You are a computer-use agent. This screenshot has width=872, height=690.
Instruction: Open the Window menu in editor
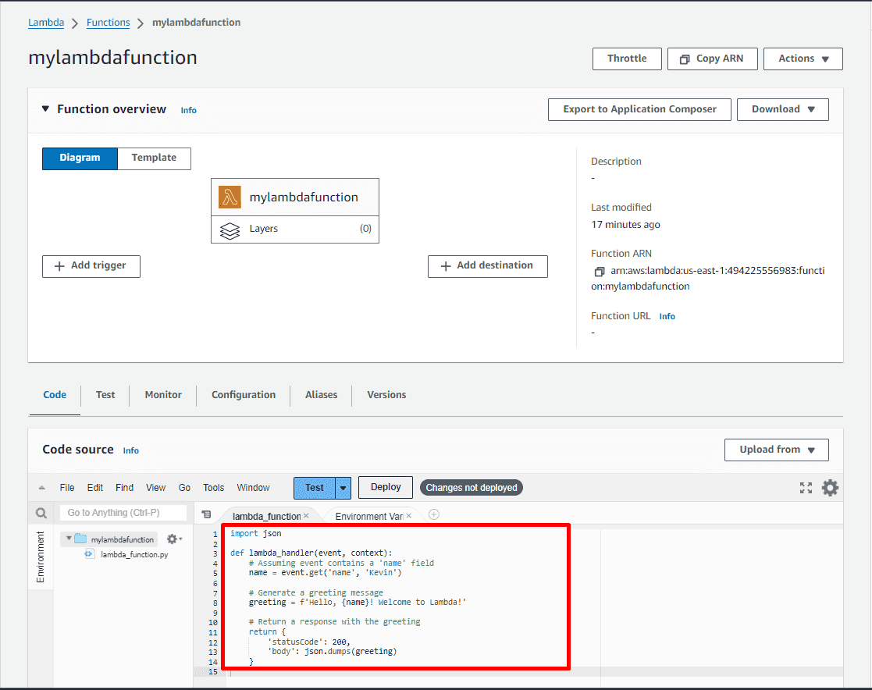(253, 488)
